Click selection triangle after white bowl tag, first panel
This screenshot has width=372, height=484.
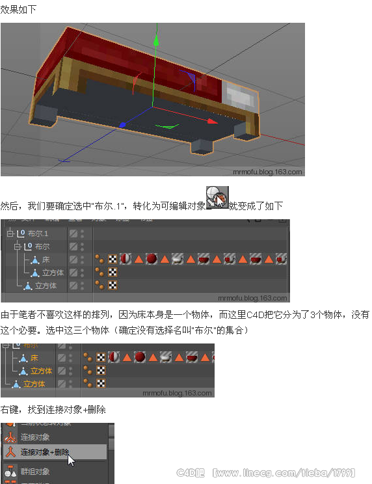pos(191,260)
